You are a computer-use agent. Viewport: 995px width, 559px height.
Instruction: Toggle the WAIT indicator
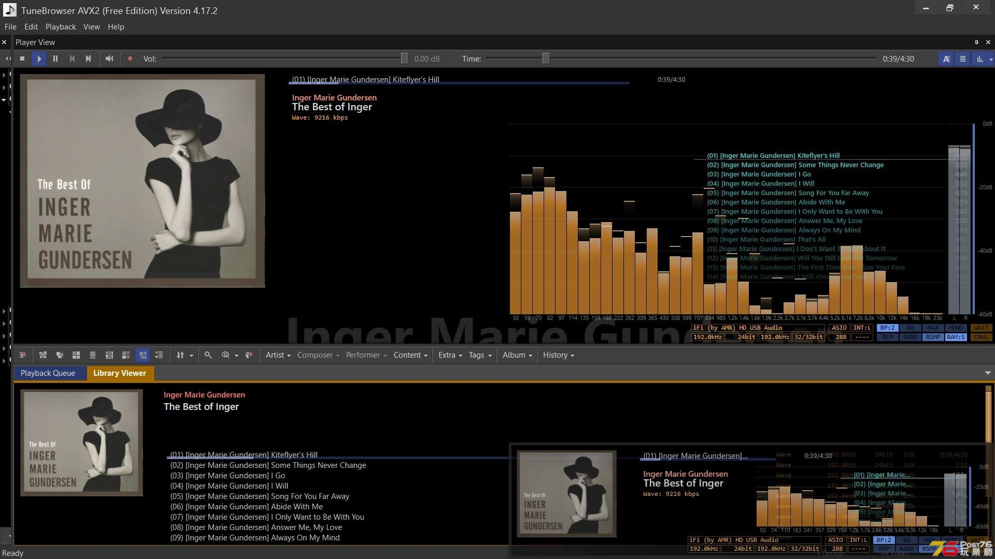click(x=981, y=328)
